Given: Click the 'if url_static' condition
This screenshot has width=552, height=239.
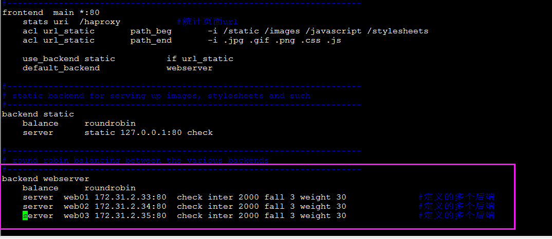Looking at the screenshot, I should tap(200, 58).
